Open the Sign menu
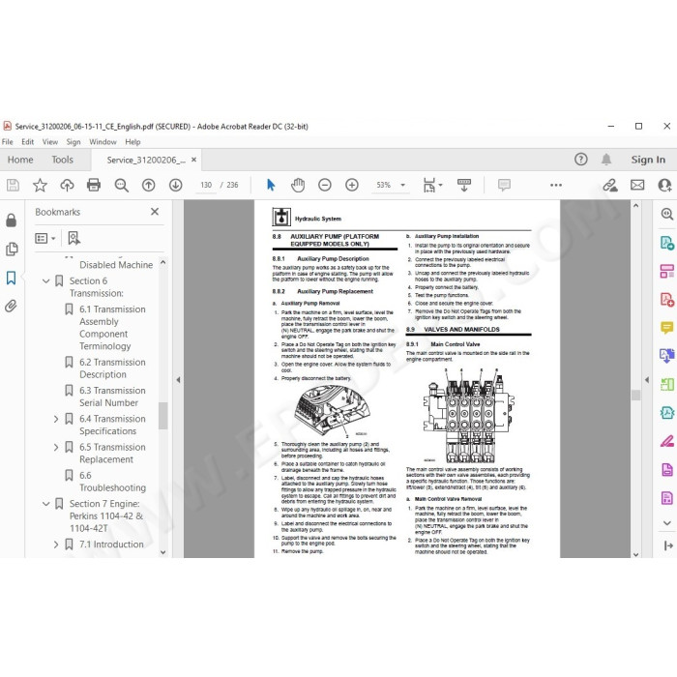The height and width of the screenshot is (677, 677). point(74,141)
